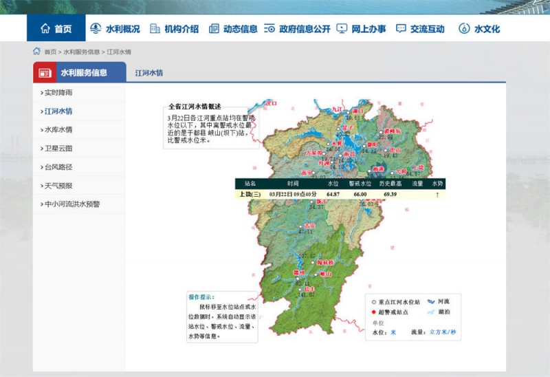The width and height of the screenshot is (550, 377).
Task: Click the 动态信息 news icon
Action: click(214, 28)
